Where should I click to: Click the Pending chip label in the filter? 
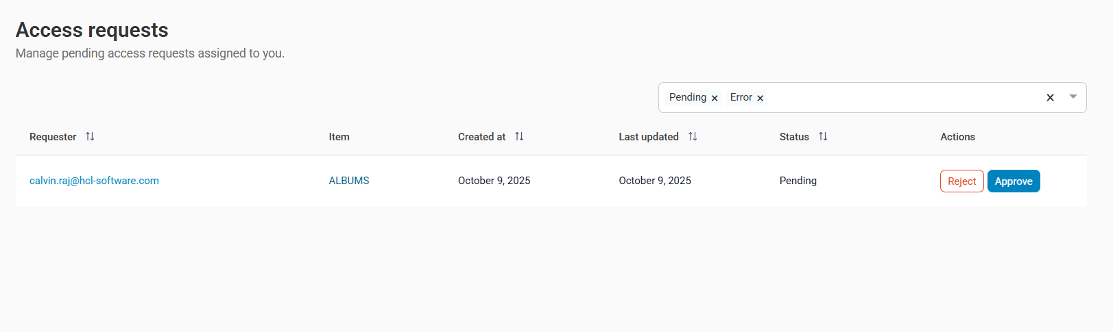tap(687, 97)
